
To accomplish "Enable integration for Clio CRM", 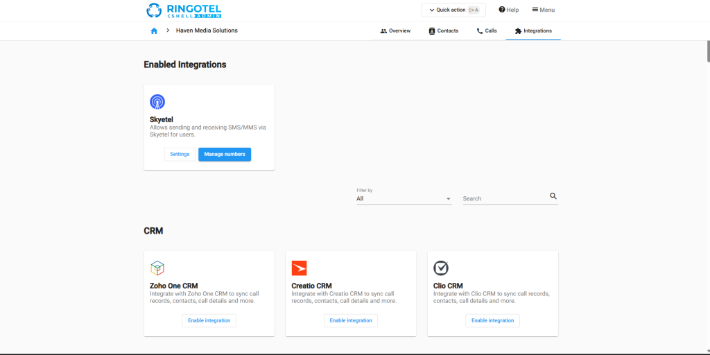I will click(492, 320).
